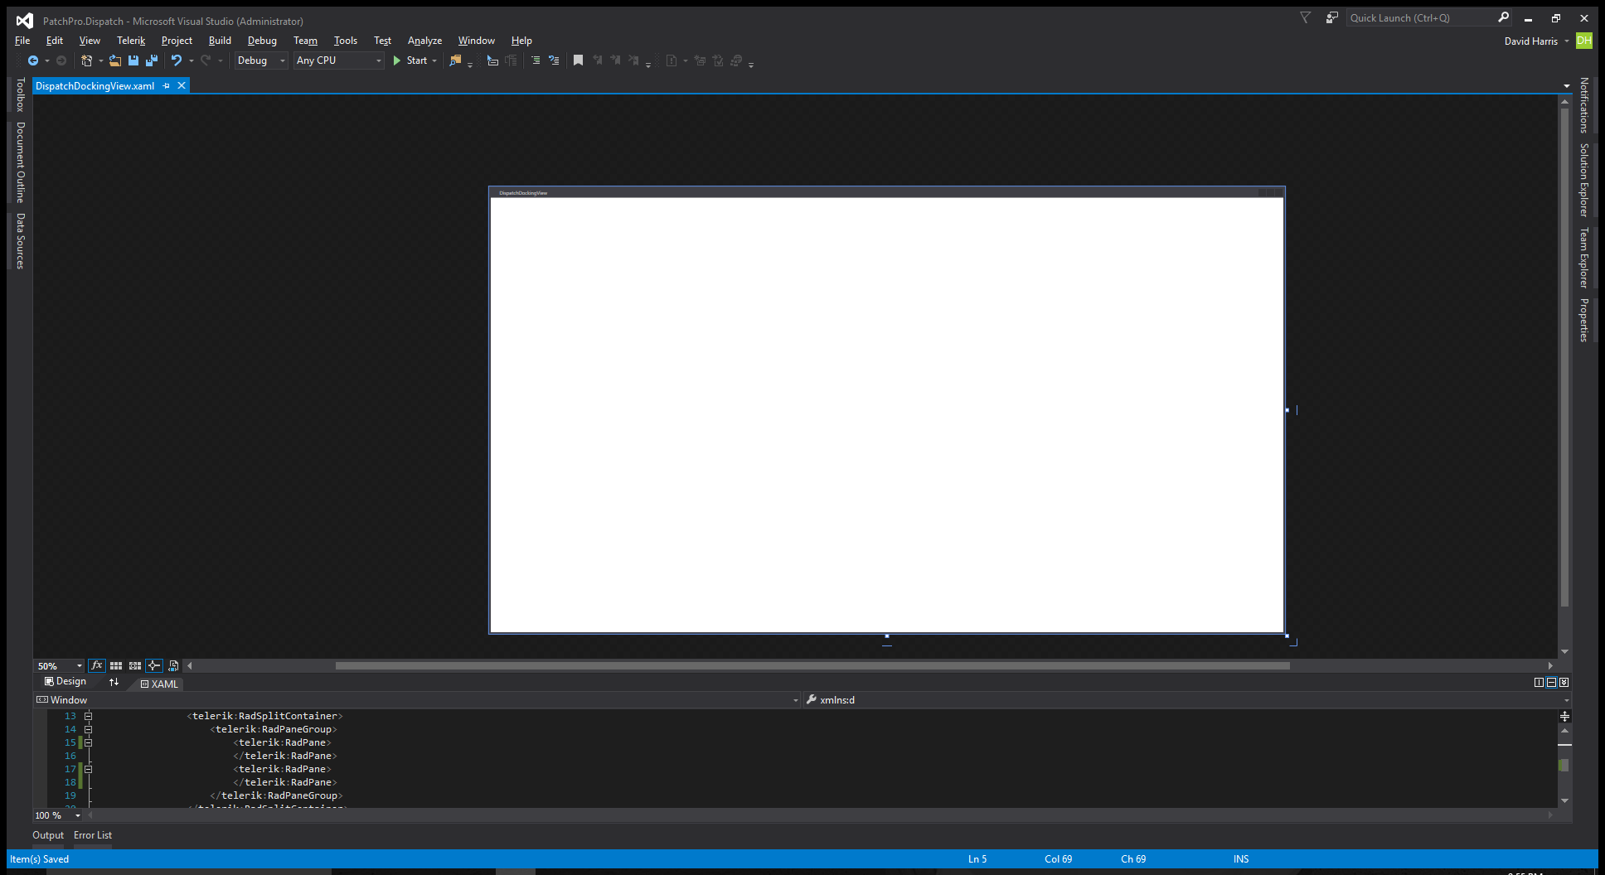Open the Start button dropdown arrow
This screenshot has height=875, width=1605.
tap(434, 60)
